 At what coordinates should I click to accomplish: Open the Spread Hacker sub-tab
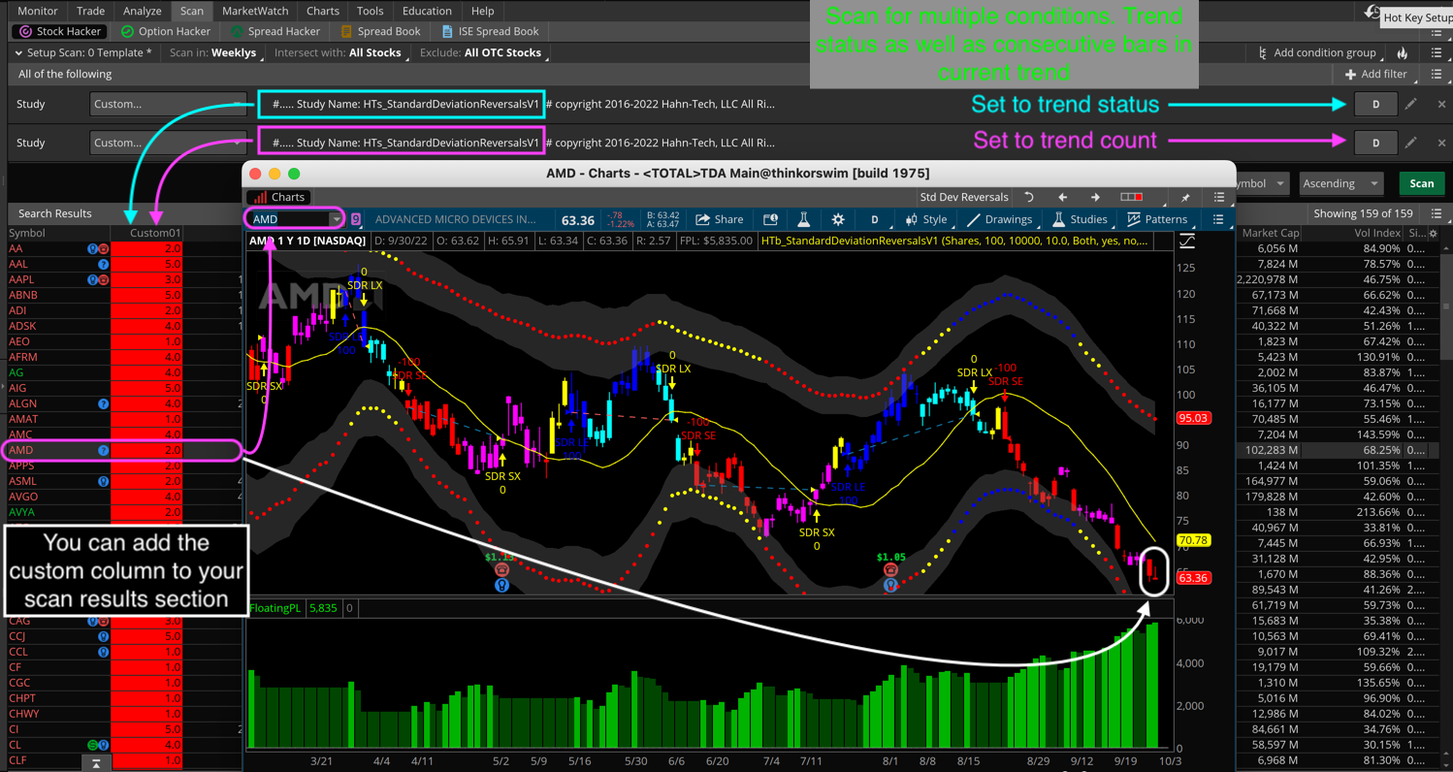coord(274,31)
